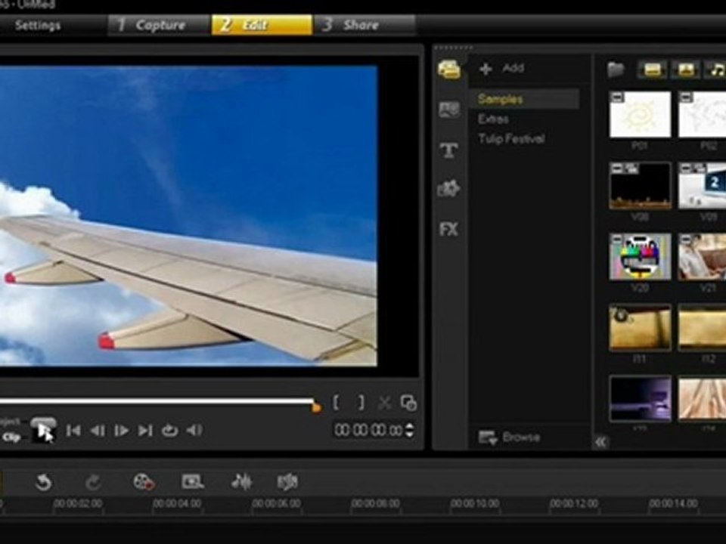Open the Media library panel icon

[448, 70]
